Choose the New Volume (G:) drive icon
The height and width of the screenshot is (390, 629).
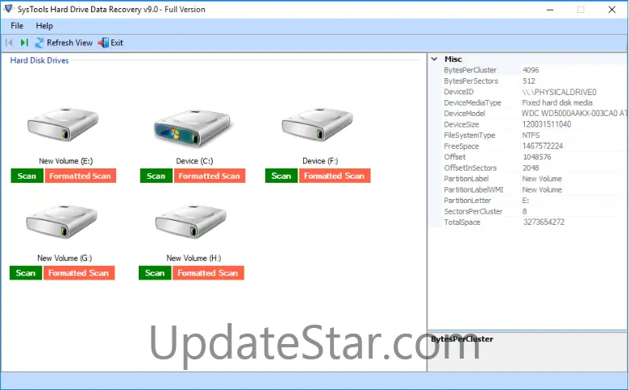click(62, 222)
